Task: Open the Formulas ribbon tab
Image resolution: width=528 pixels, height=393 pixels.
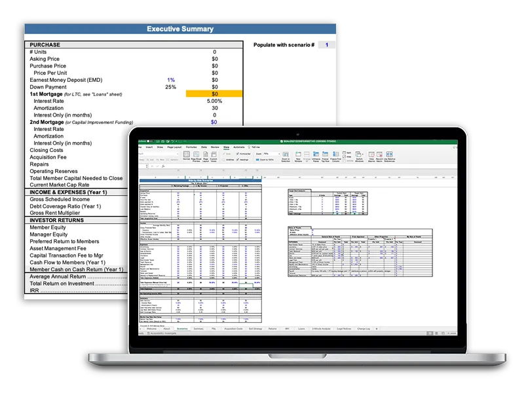Action: (191, 147)
